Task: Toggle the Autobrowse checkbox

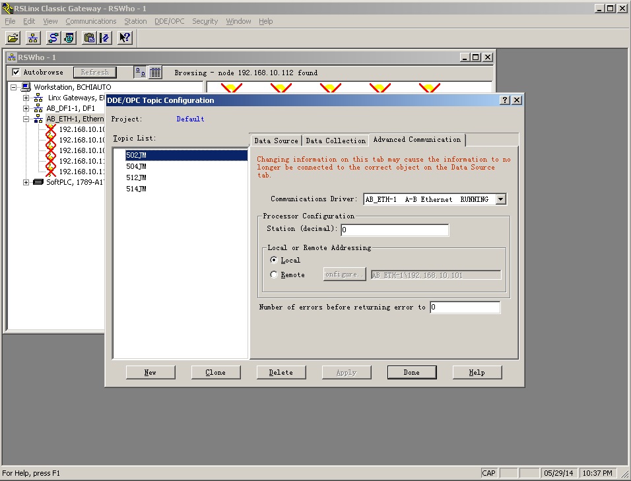Action: coord(16,73)
